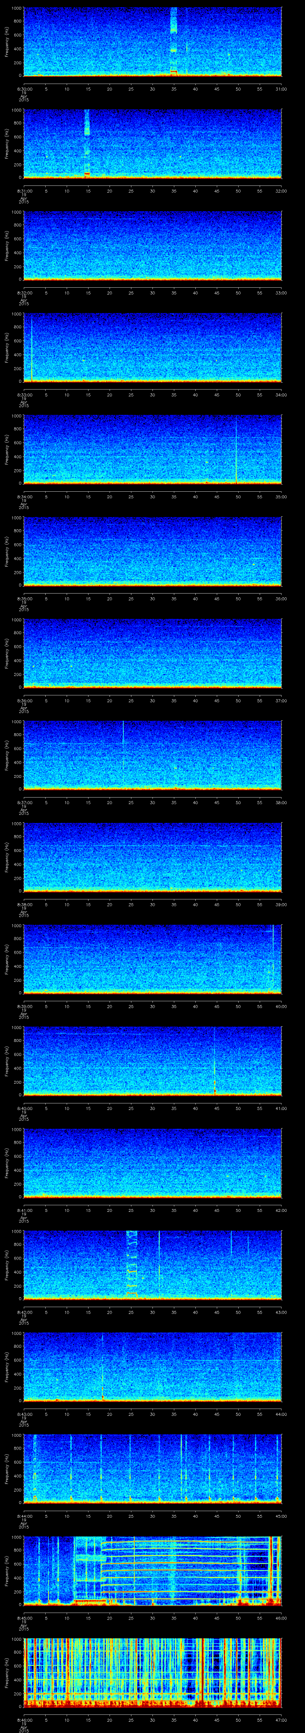Select the 8:37:00 time label

[24, 802]
